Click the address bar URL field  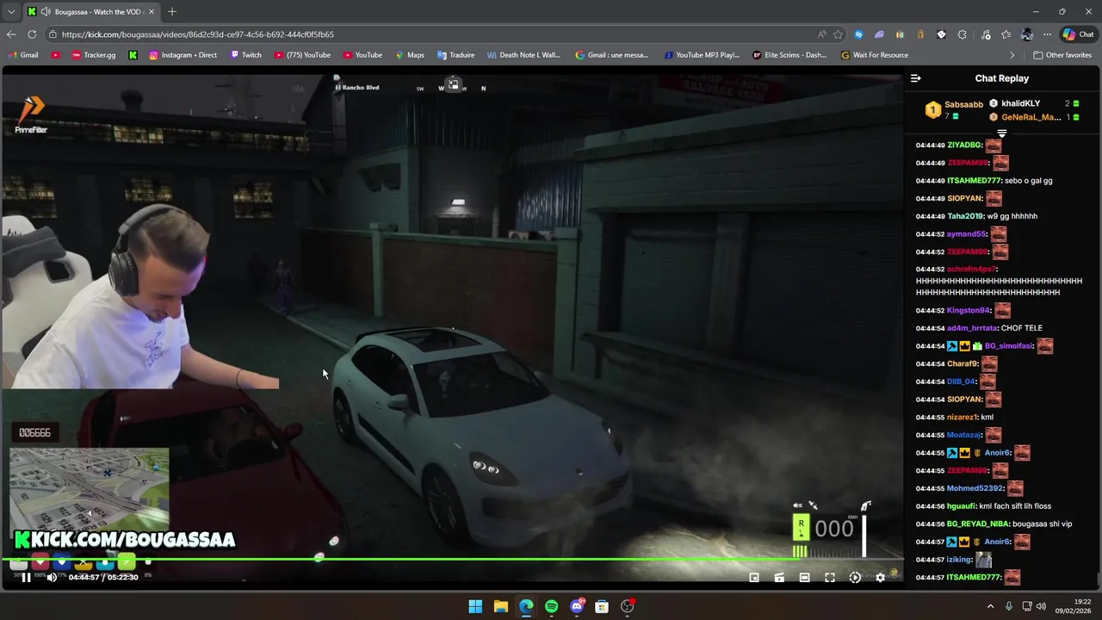tap(430, 34)
